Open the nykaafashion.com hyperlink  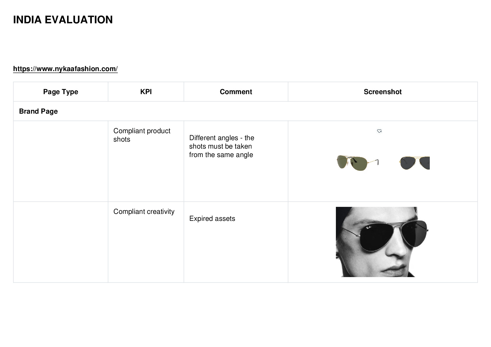coord(65,69)
